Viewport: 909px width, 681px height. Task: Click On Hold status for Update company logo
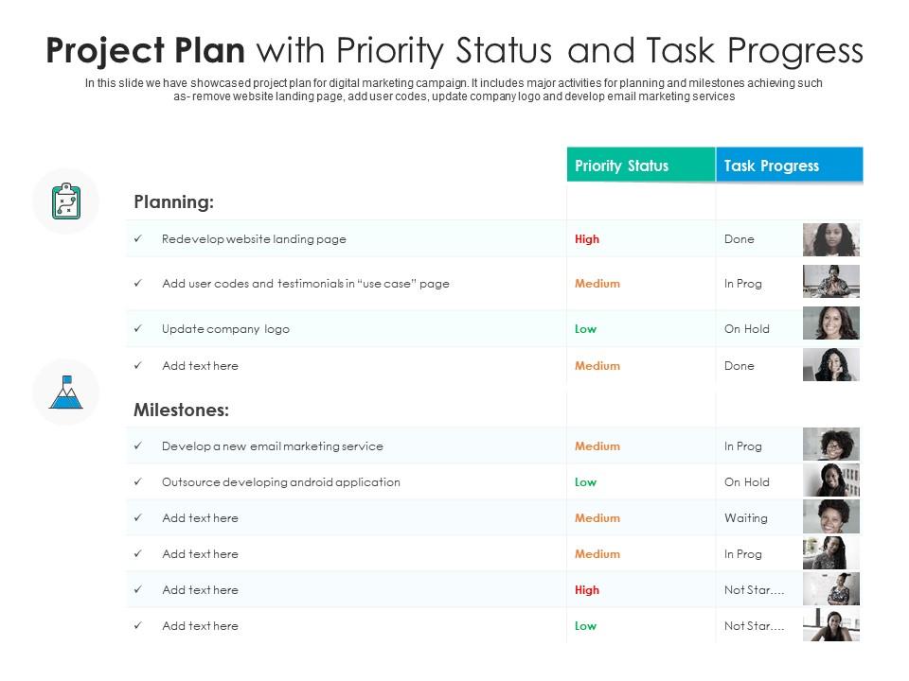[746, 329]
